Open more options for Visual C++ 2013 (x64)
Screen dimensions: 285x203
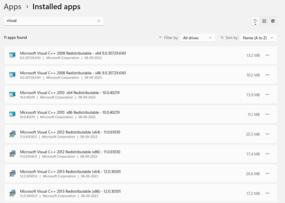pyautogui.click(x=268, y=174)
